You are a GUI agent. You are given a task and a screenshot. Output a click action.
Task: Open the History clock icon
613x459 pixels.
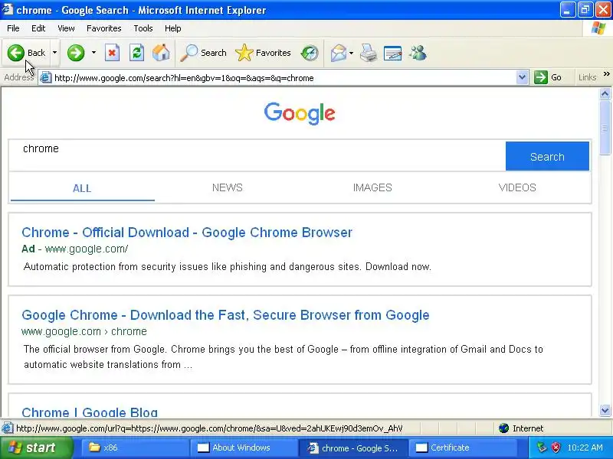click(310, 53)
